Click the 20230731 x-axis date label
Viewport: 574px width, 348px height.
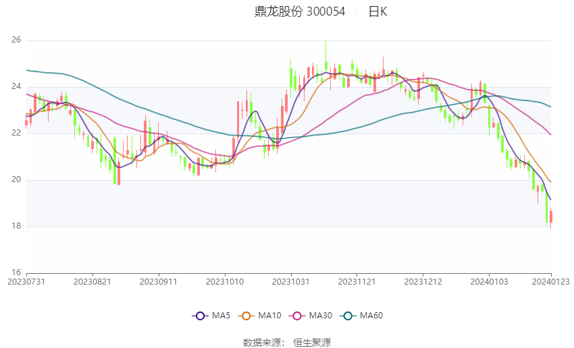click(26, 282)
